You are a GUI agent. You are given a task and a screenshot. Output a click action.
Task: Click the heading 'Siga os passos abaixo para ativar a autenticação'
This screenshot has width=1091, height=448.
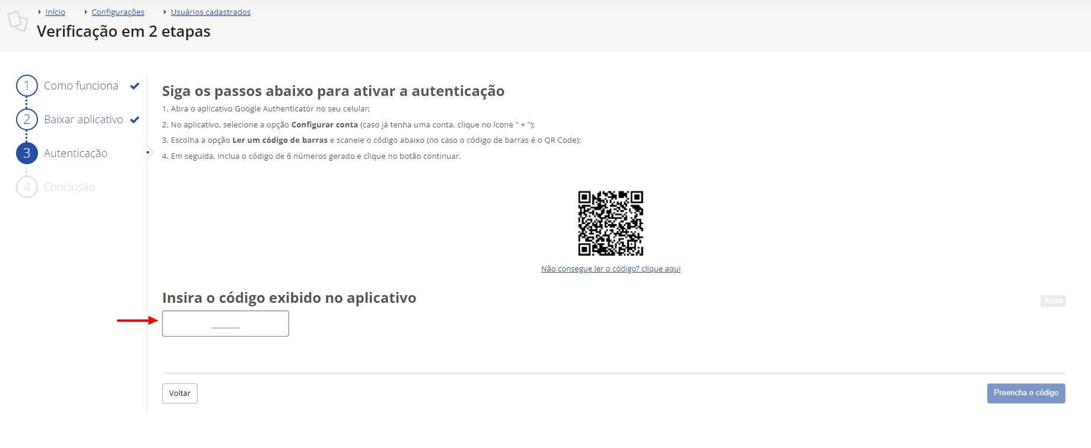point(333,91)
